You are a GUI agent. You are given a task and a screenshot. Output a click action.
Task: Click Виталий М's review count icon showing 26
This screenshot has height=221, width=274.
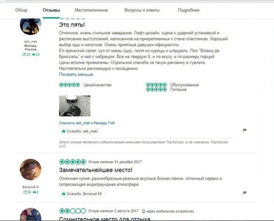(x=25, y=192)
